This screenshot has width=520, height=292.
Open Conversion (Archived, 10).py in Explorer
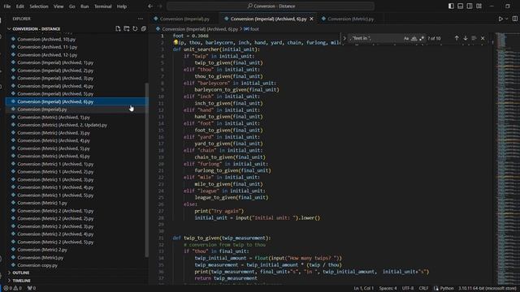[46, 39]
